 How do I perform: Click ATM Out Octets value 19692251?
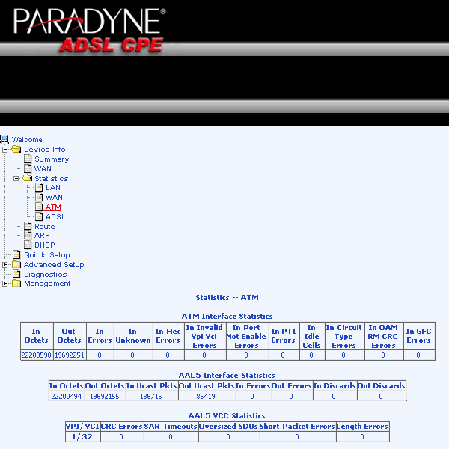click(70, 355)
